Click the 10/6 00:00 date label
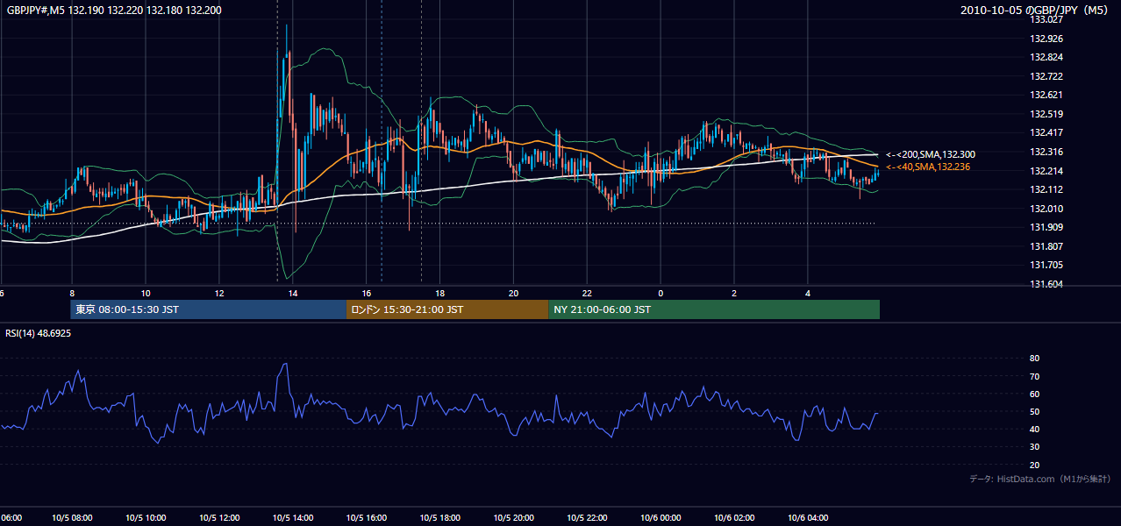This screenshot has height=526, width=1121. coord(660,518)
